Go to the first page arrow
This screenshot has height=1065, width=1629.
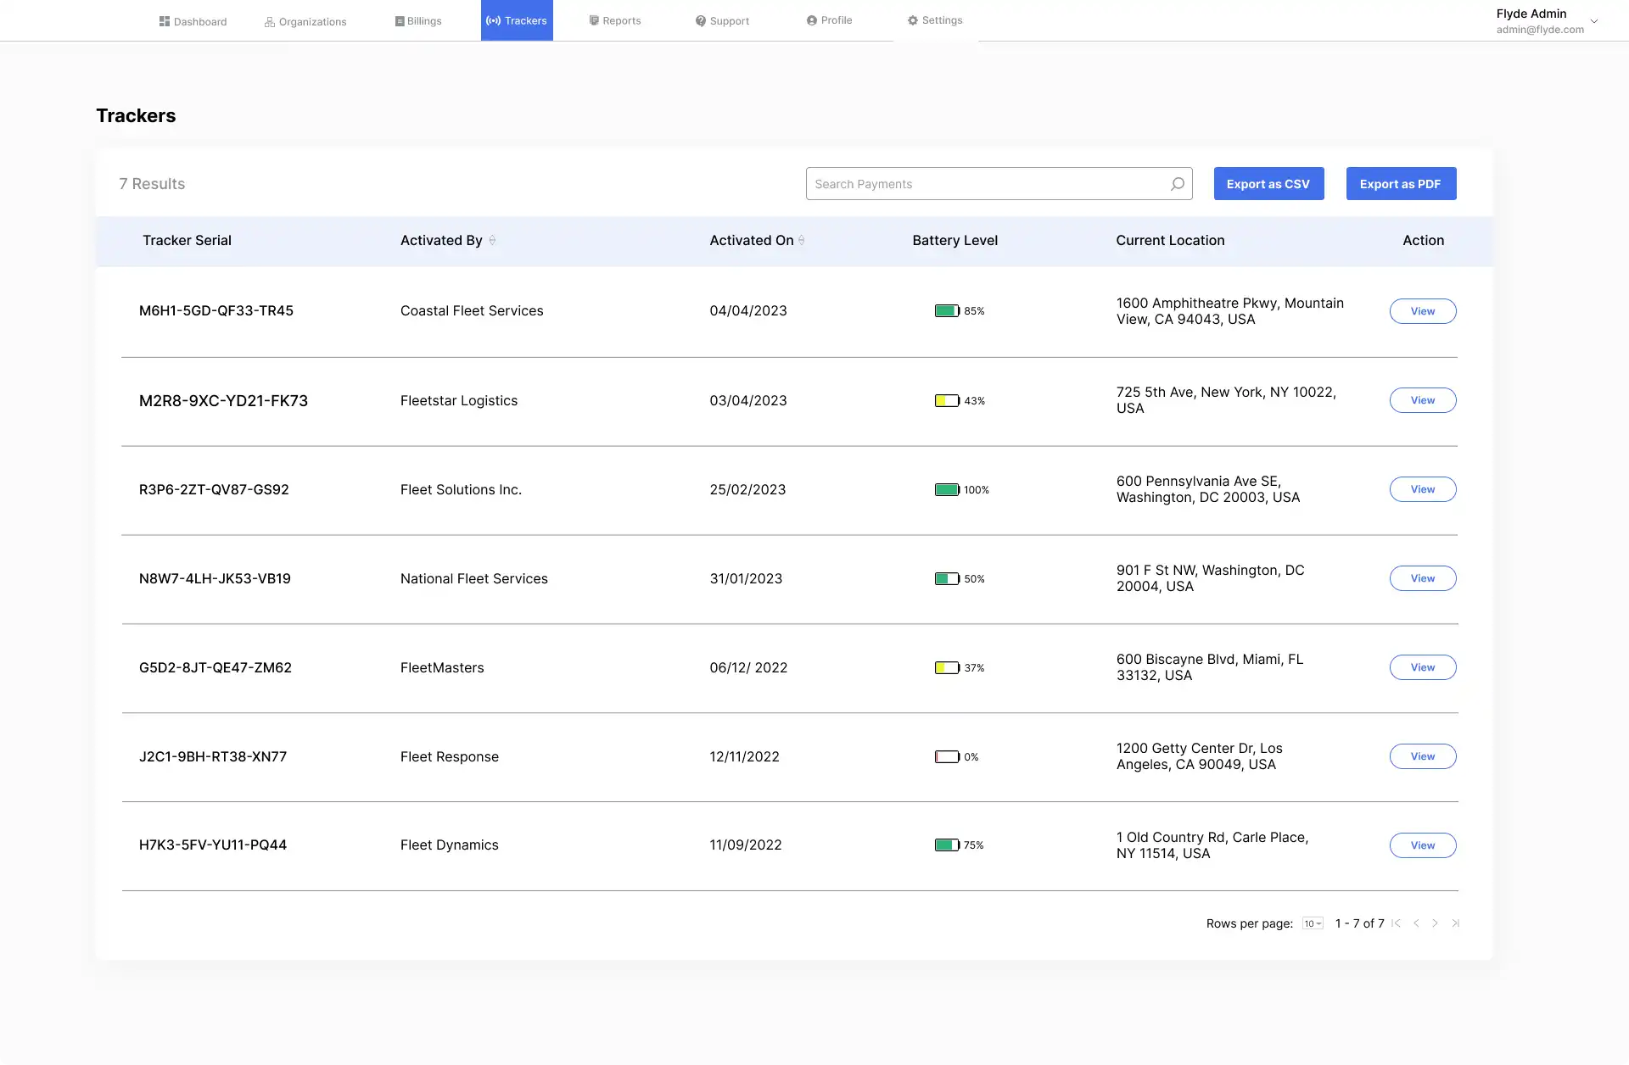1396,923
